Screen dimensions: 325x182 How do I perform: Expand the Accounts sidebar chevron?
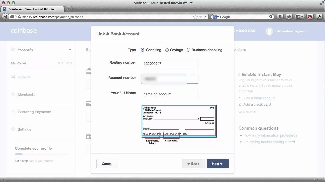pos(70,50)
